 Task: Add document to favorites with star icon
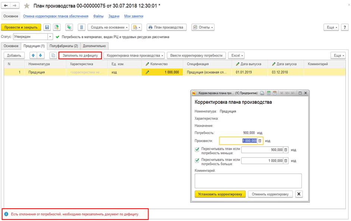(x=26, y=6)
